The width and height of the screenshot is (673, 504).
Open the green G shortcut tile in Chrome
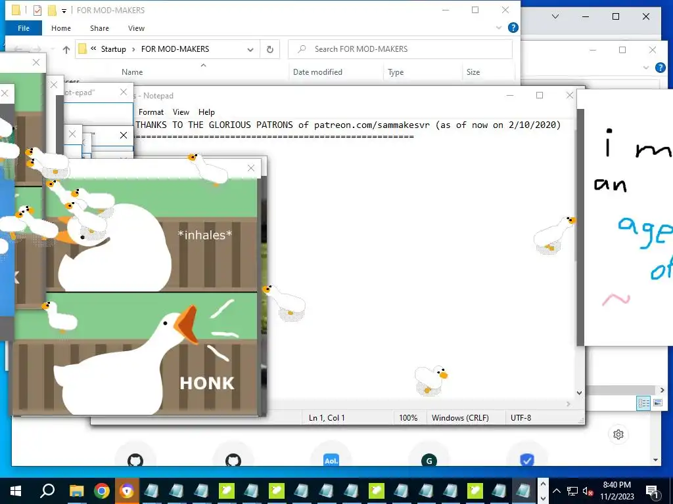click(429, 460)
